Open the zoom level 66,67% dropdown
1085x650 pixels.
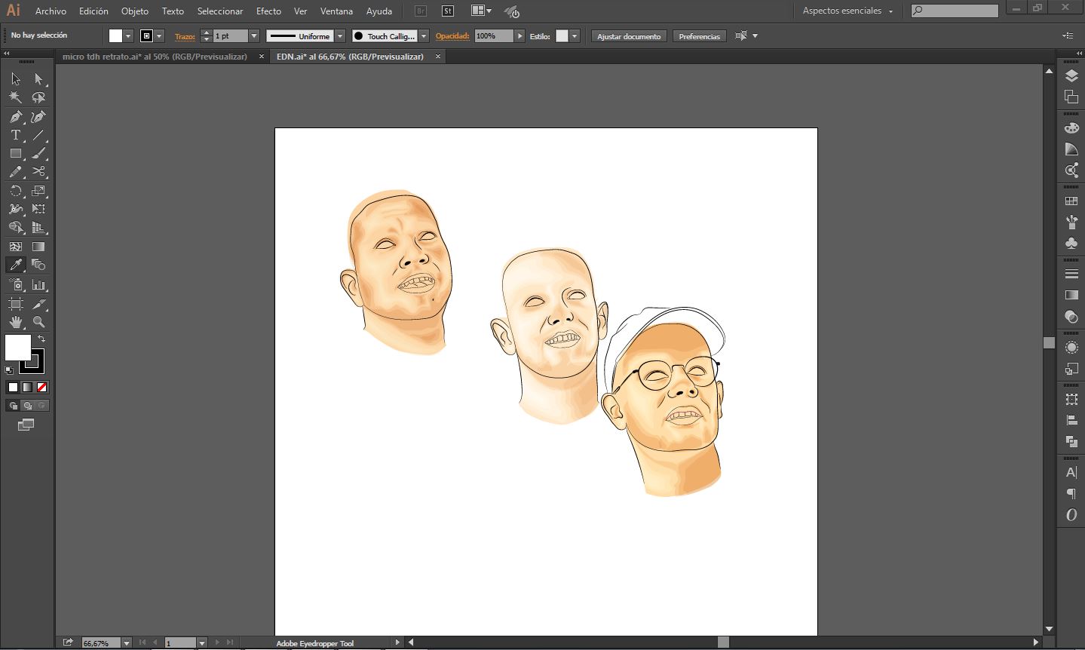pos(126,643)
